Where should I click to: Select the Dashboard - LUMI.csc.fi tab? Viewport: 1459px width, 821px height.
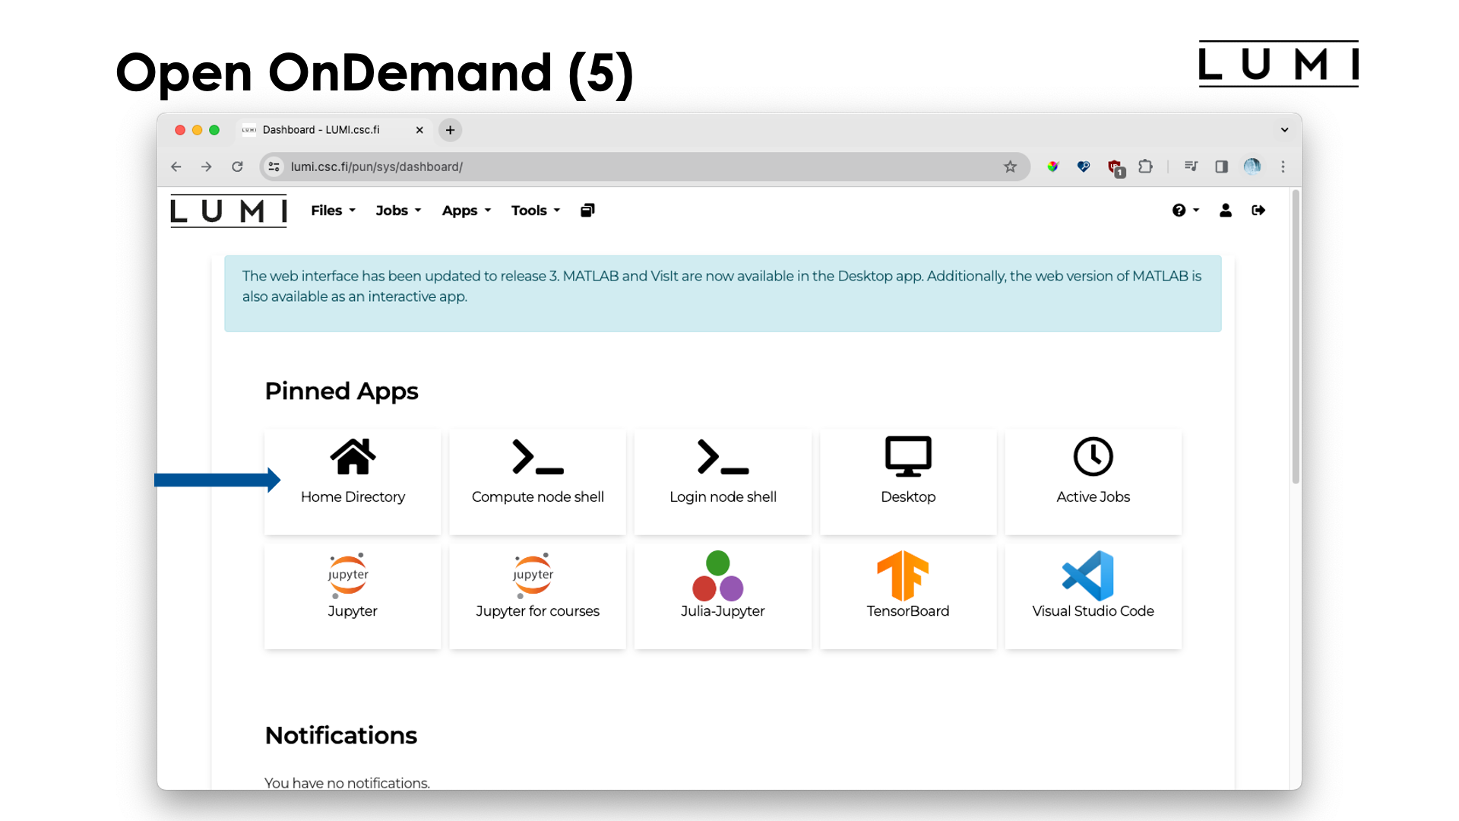[332, 130]
